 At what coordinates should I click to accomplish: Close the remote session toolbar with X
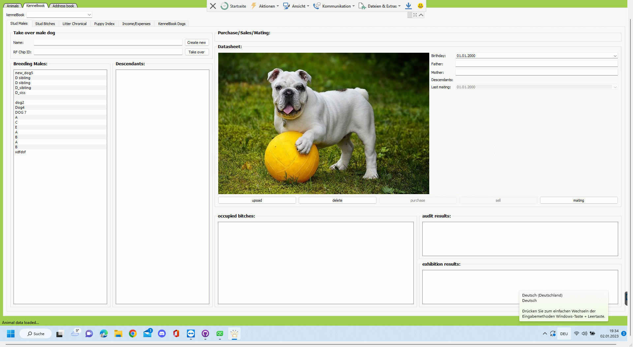coord(213,6)
